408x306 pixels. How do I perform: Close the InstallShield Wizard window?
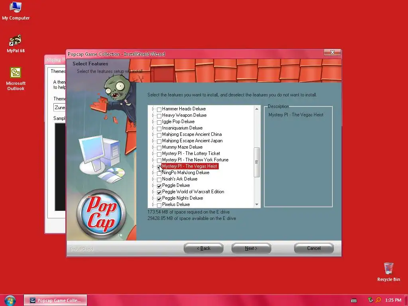[332, 52]
